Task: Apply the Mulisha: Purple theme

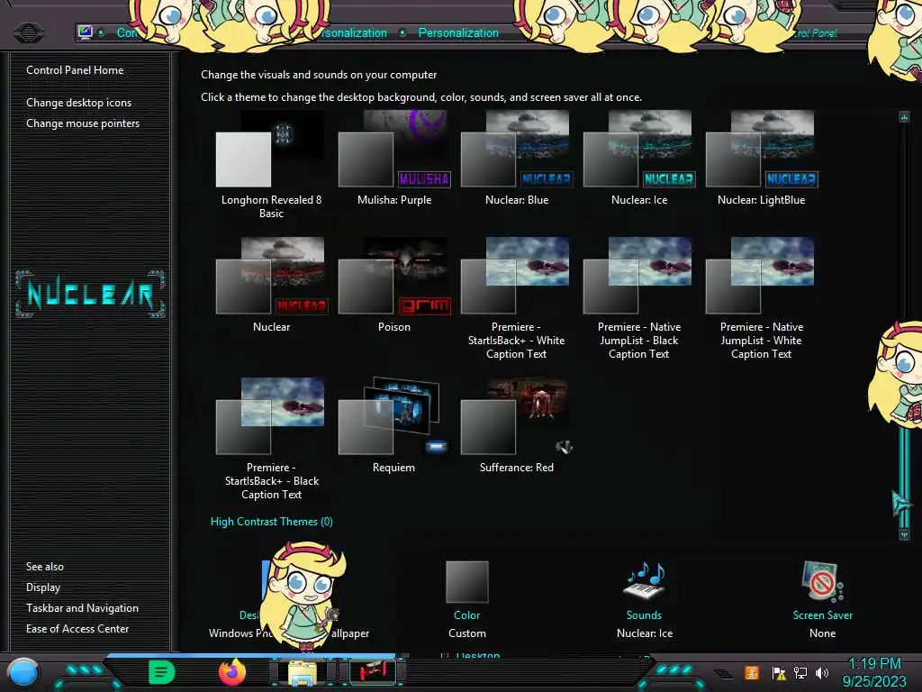Action: [394, 159]
